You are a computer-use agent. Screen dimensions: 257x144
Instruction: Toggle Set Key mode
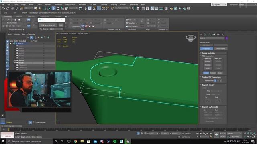[223, 136]
